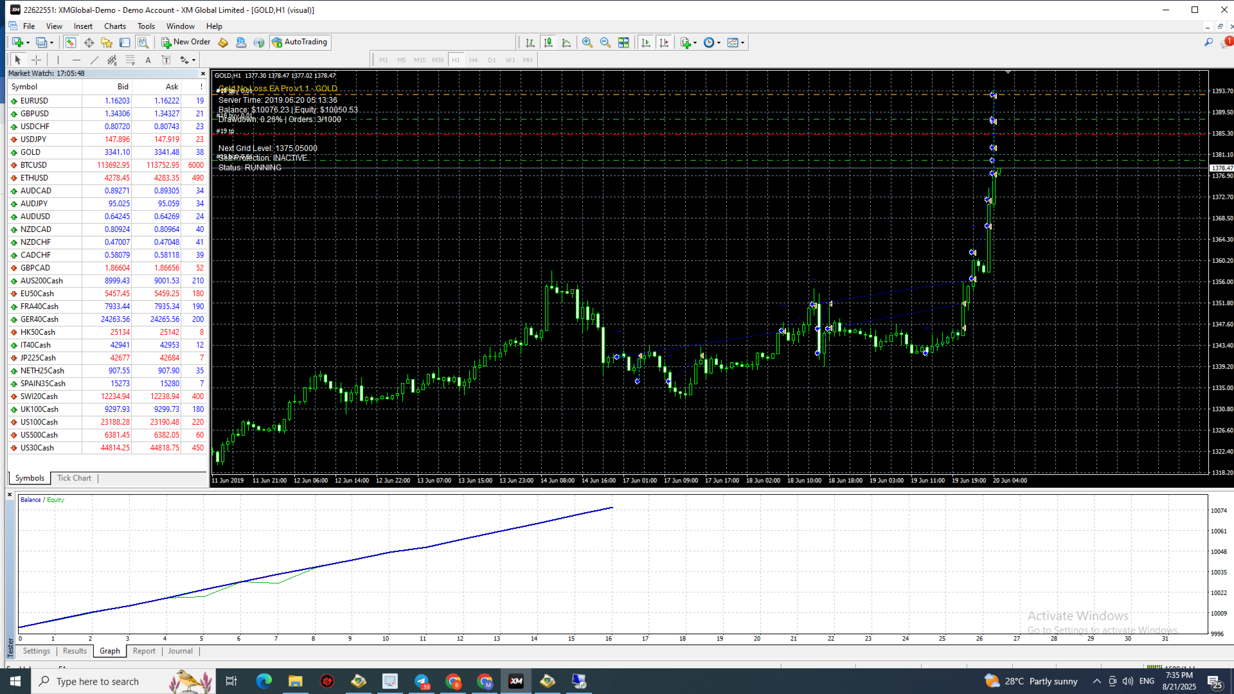Select the Fibonacci Retracement tool
The image size is (1234, 694).
pos(130,60)
